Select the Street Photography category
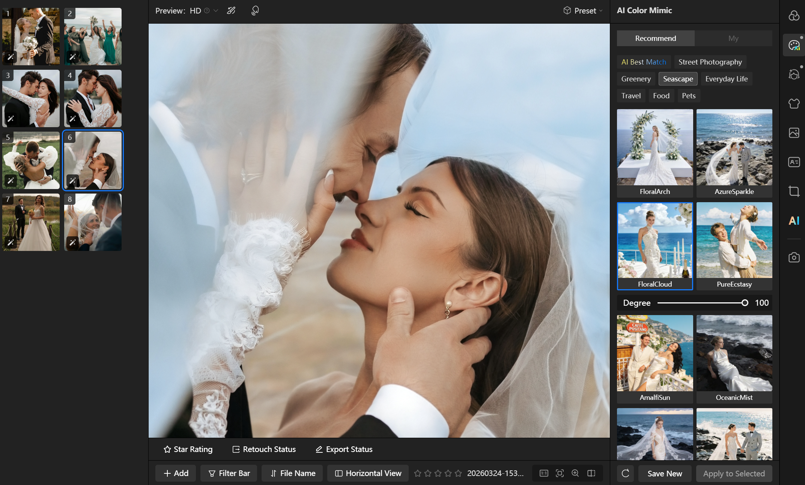Viewport: 805px width, 485px height. (710, 62)
